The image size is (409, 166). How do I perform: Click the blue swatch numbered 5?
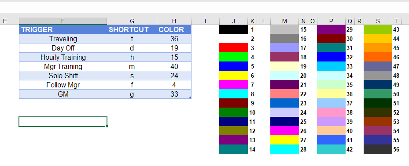click(x=233, y=66)
